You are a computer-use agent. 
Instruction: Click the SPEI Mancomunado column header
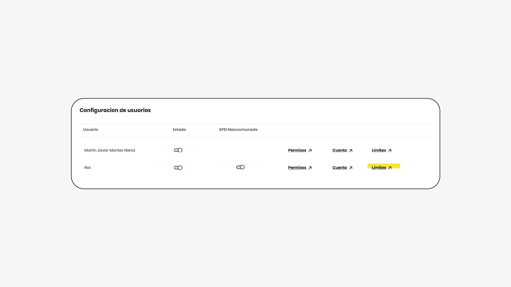point(238,130)
